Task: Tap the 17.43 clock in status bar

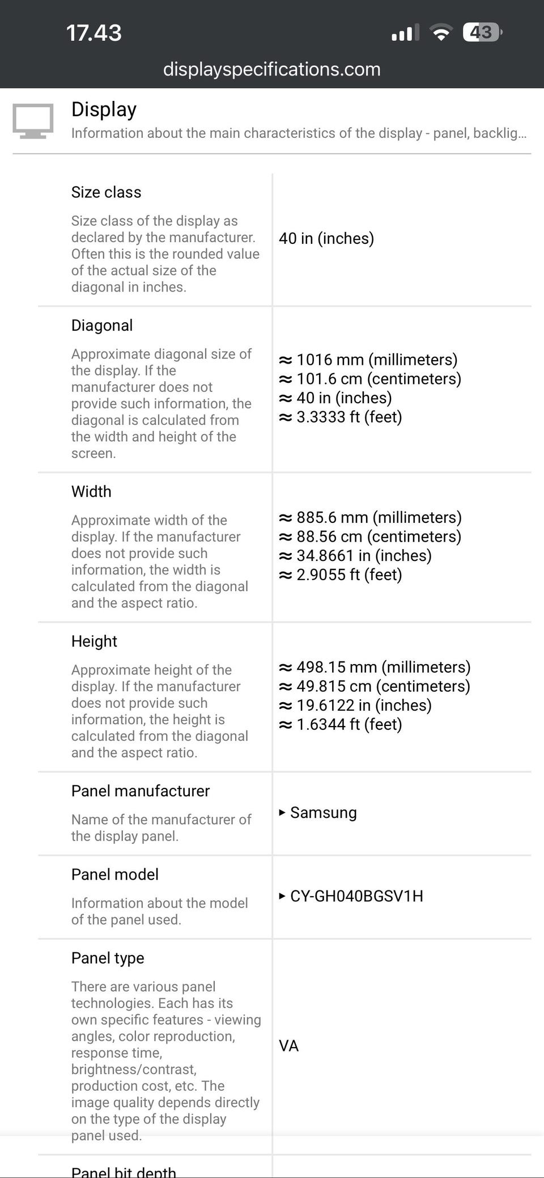Action: tap(93, 33)
